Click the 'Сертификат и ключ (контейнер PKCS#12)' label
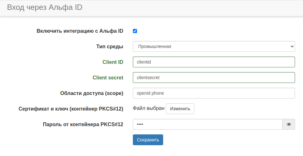This screenshot has width=303, height=156. [x=71, y=109]
